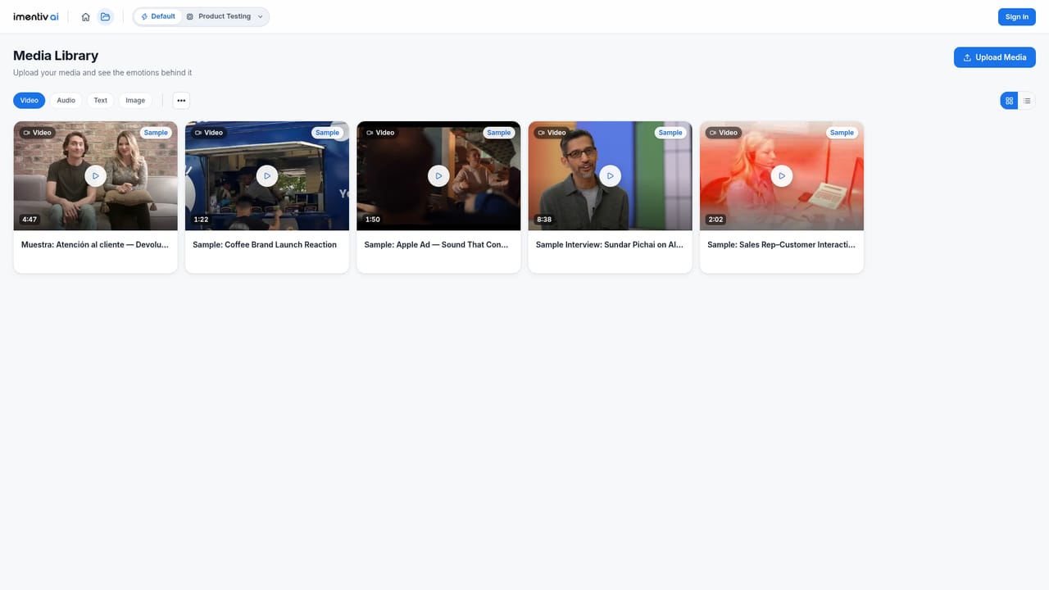Play the Apple Ad sample video

tap(438, 175)
